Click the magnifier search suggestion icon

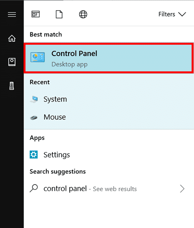point(34,188)
